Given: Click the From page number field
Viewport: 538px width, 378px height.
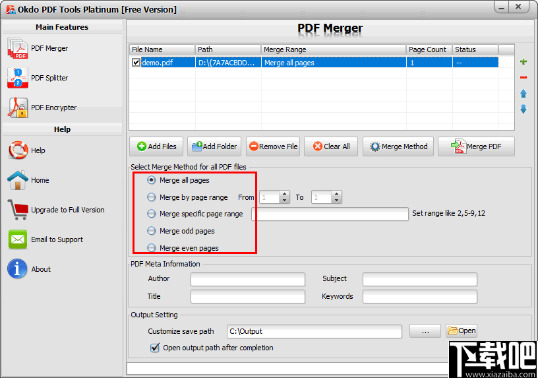Looking at the screenshot, I should click(x=270, y=197).
